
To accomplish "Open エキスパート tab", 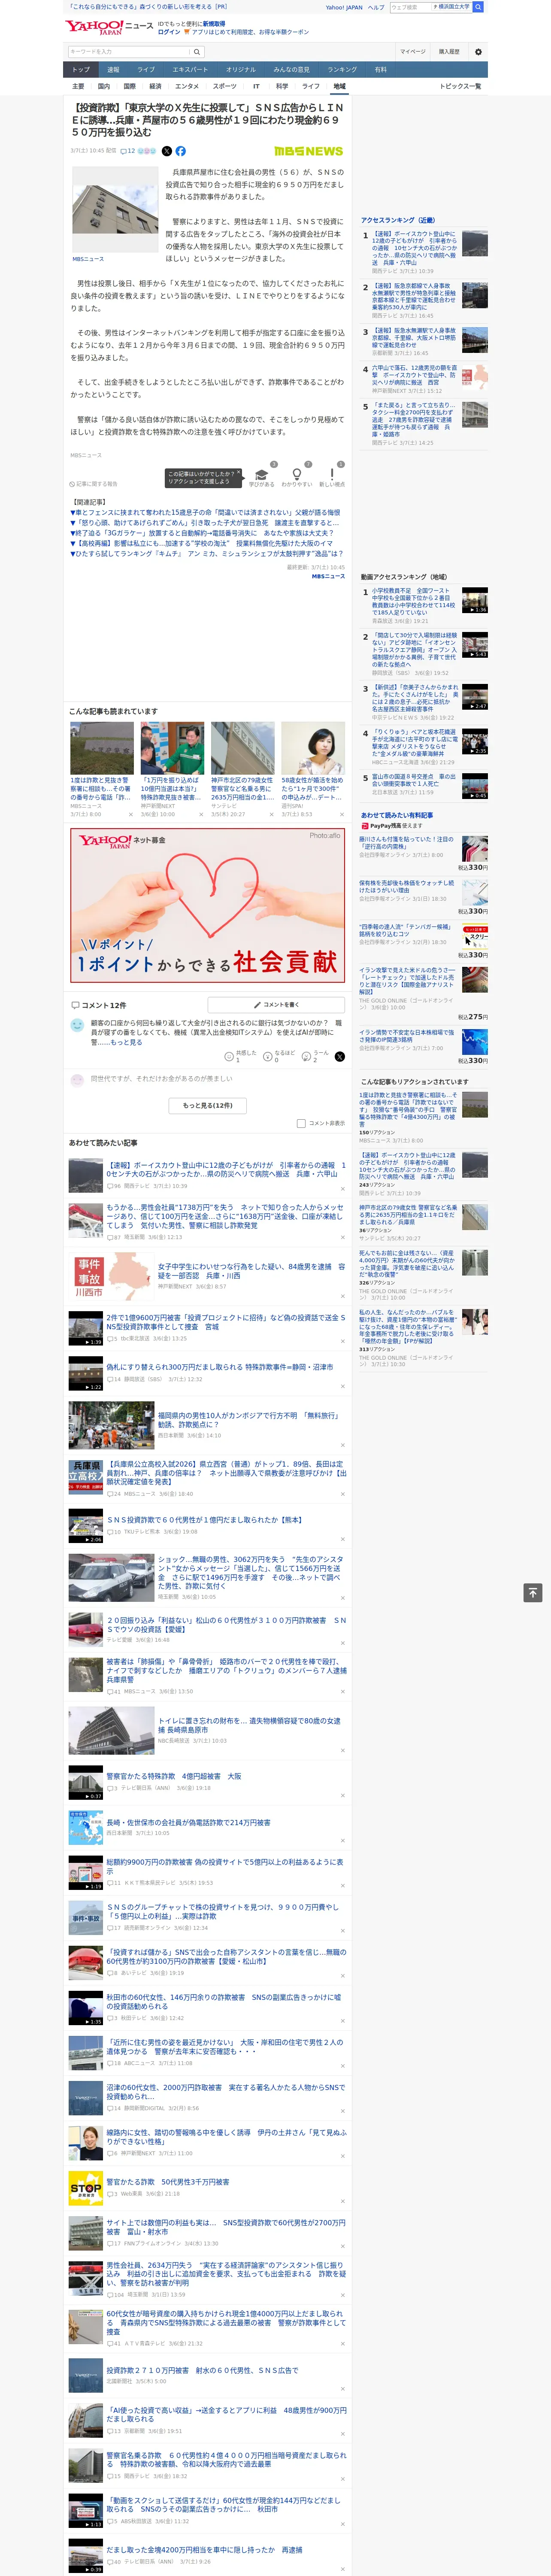I will click(190, 70).
